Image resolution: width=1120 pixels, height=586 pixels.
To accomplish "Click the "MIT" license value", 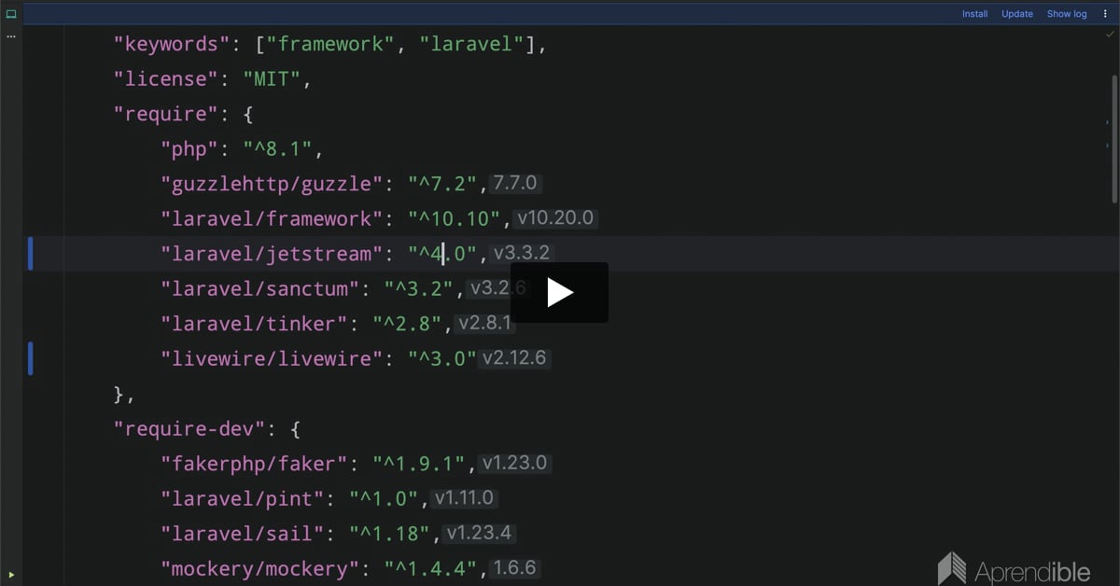I will coord(272,79).
